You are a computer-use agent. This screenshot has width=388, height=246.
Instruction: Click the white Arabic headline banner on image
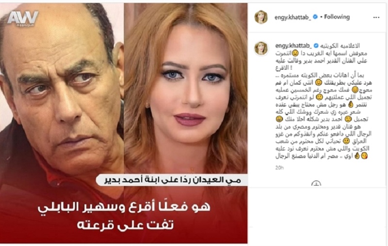172,180
